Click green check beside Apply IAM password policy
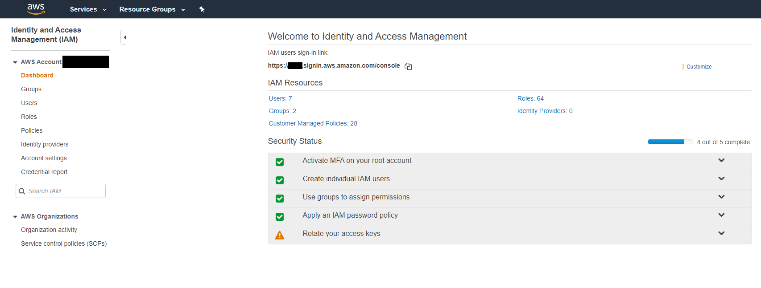761x288 pixels. click(280, 217)
